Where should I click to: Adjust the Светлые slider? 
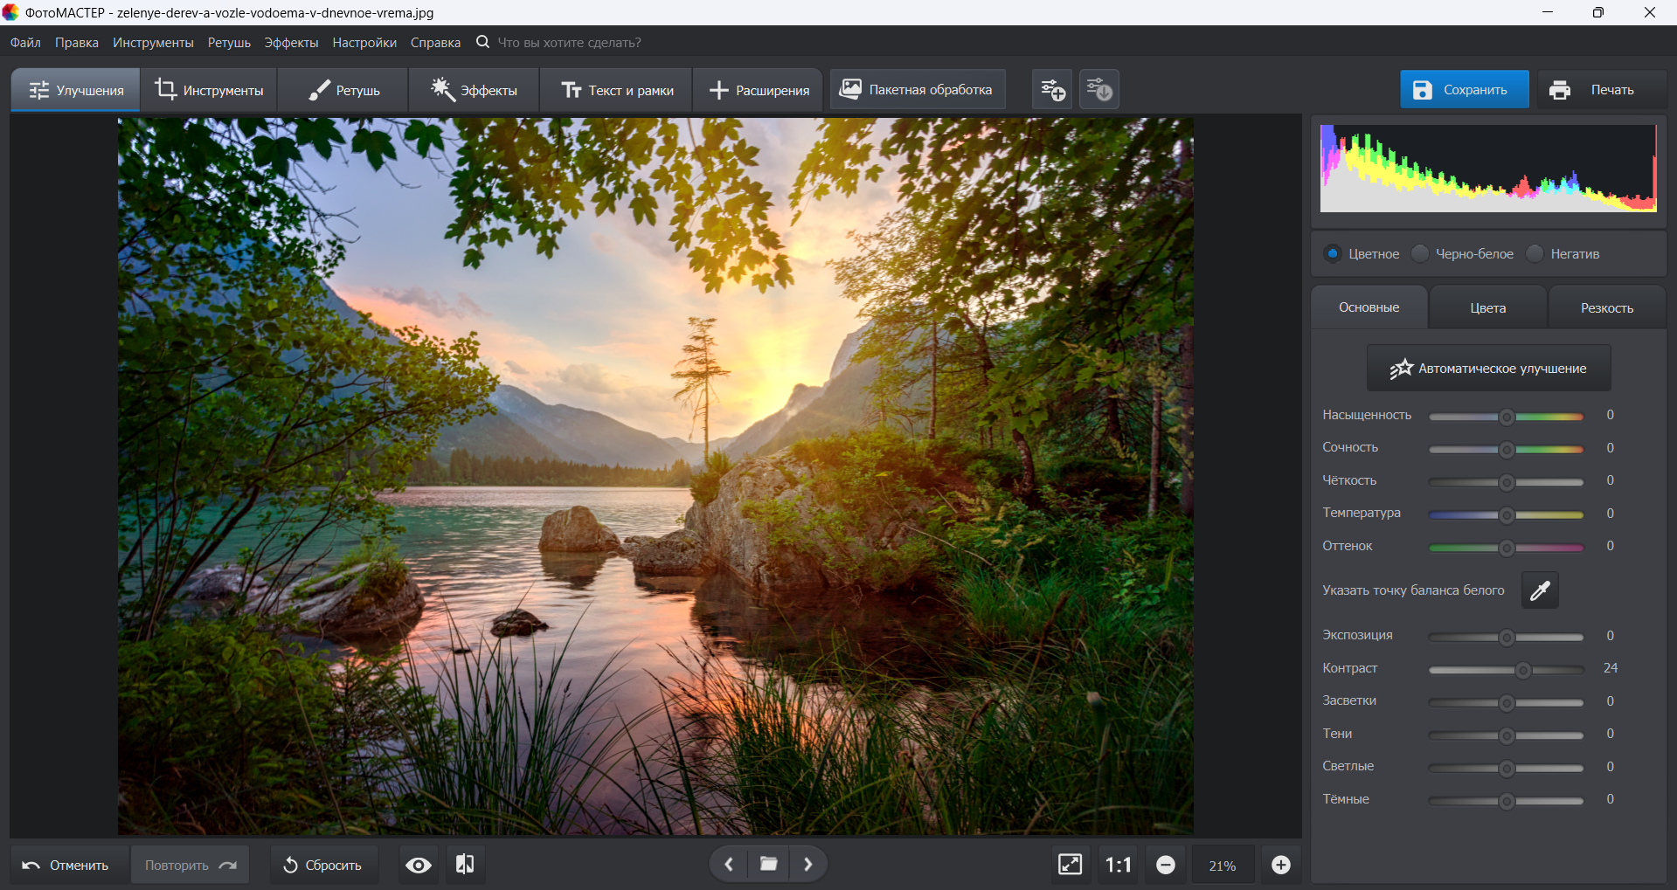coord(1506,768)
